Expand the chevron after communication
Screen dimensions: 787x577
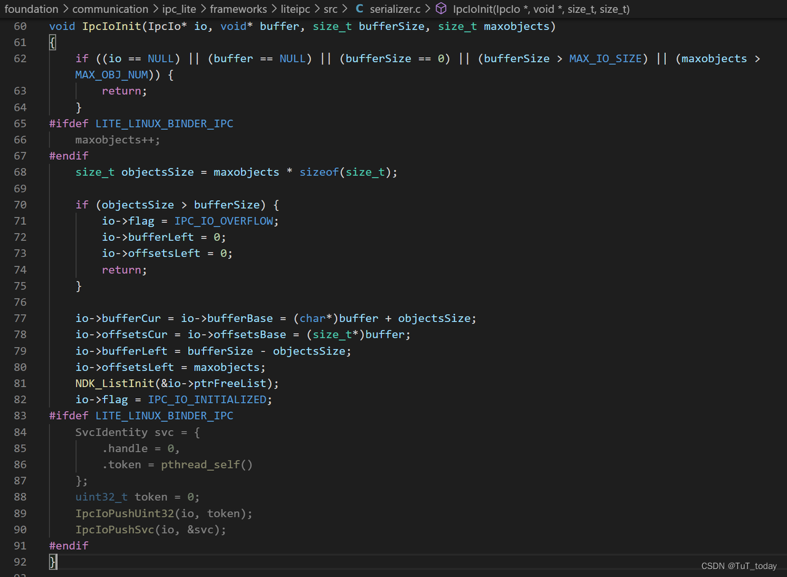point(156,9)
